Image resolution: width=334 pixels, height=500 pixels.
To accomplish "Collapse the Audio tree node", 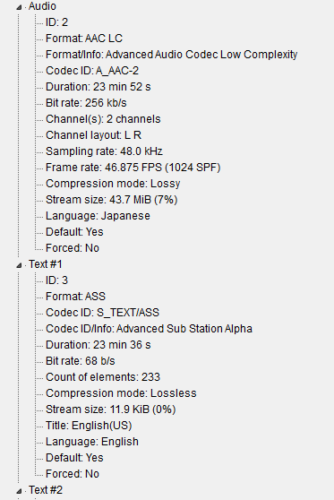I will pos(19,7).
